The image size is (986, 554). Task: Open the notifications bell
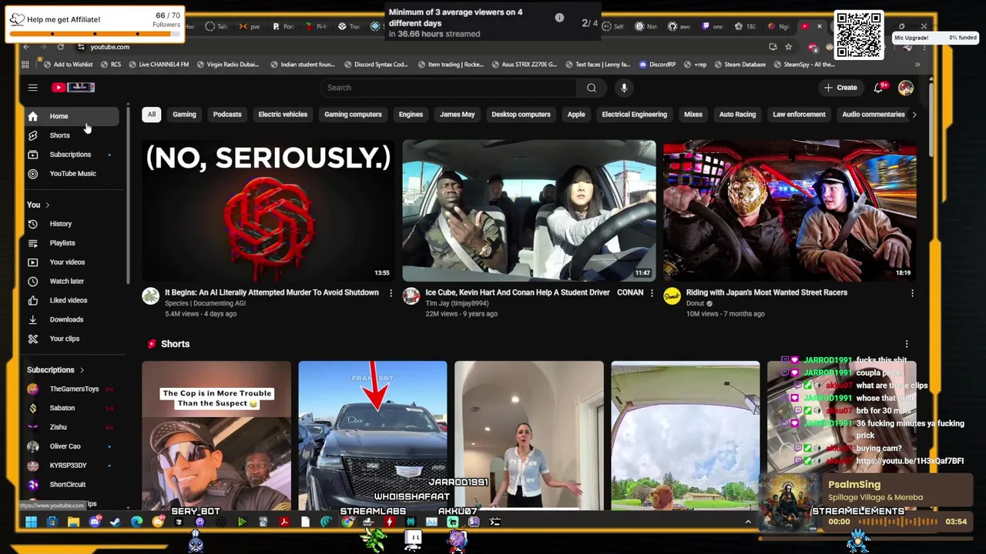tap(878, 88)
